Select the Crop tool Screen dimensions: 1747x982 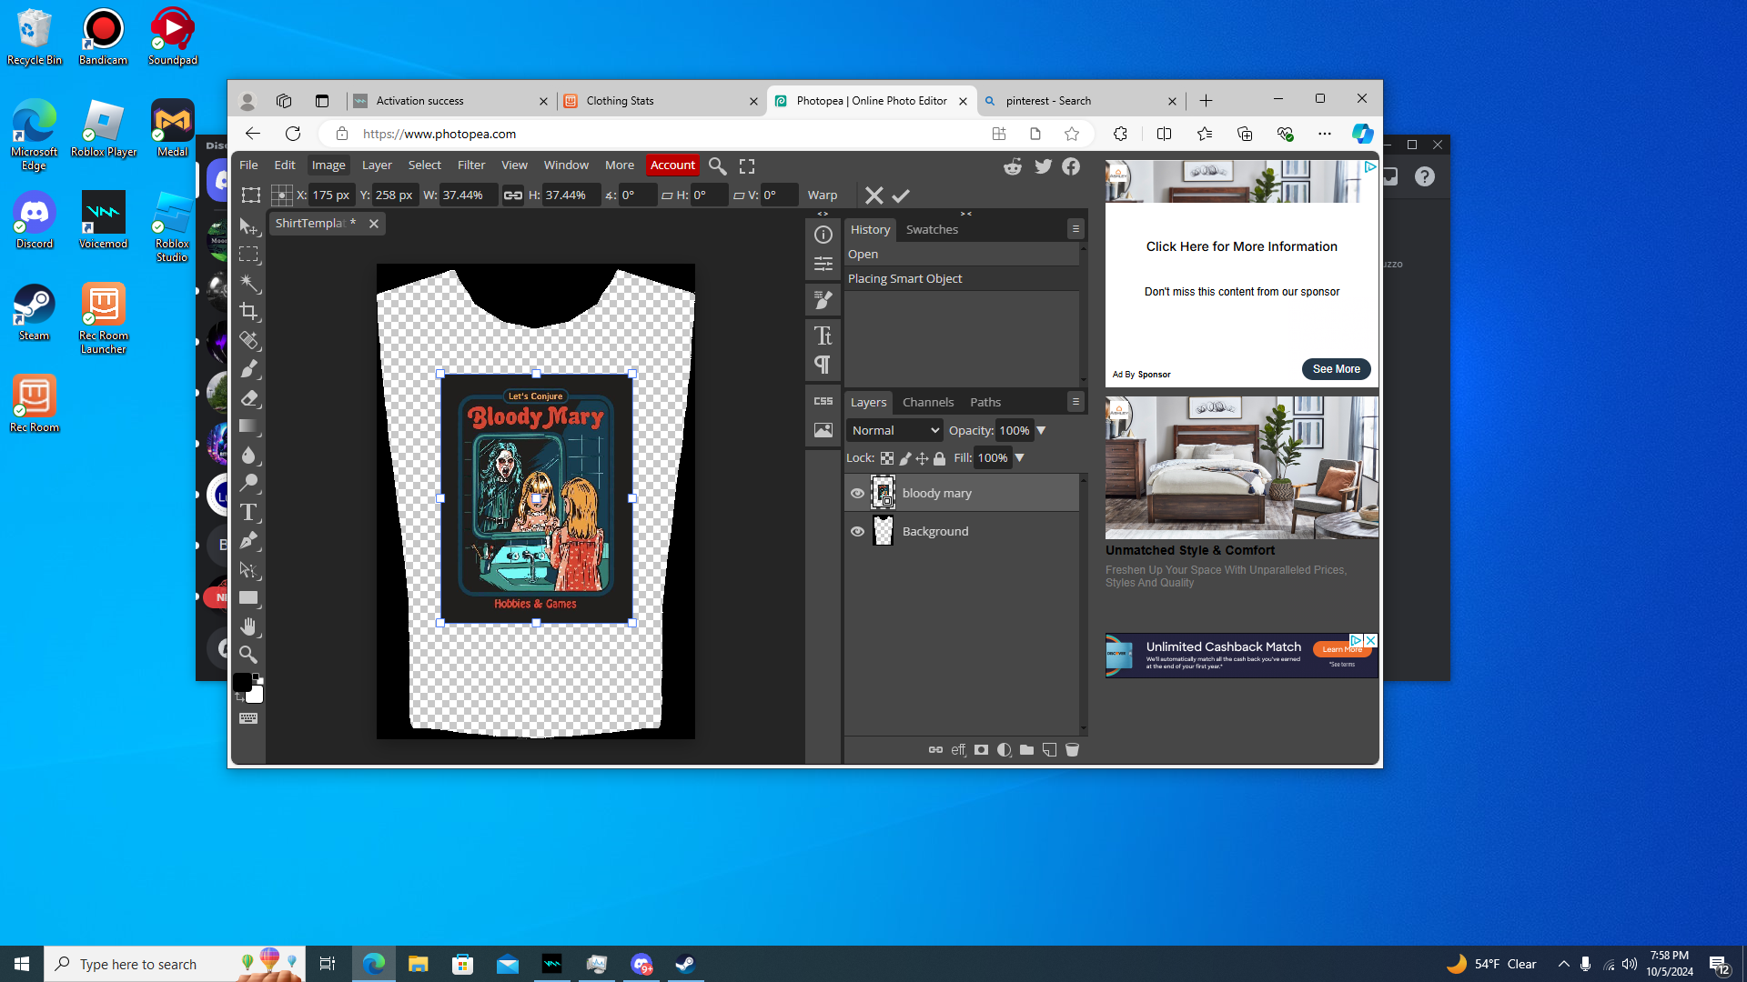click(x=248, y=312)
